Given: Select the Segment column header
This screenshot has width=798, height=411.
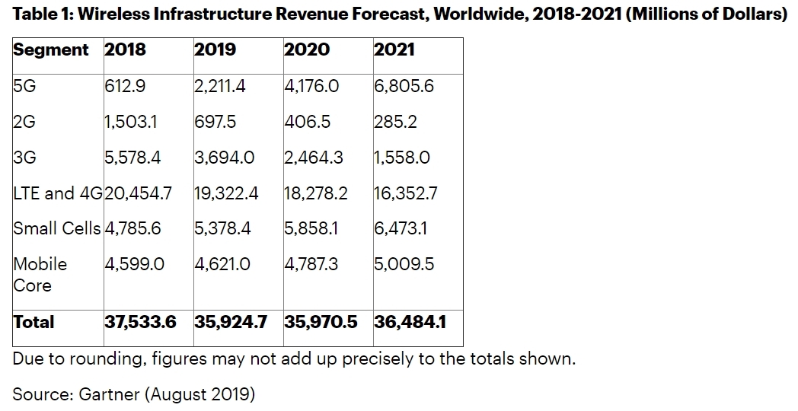Looking at the screenshot, I should click(x=51, y=50).
